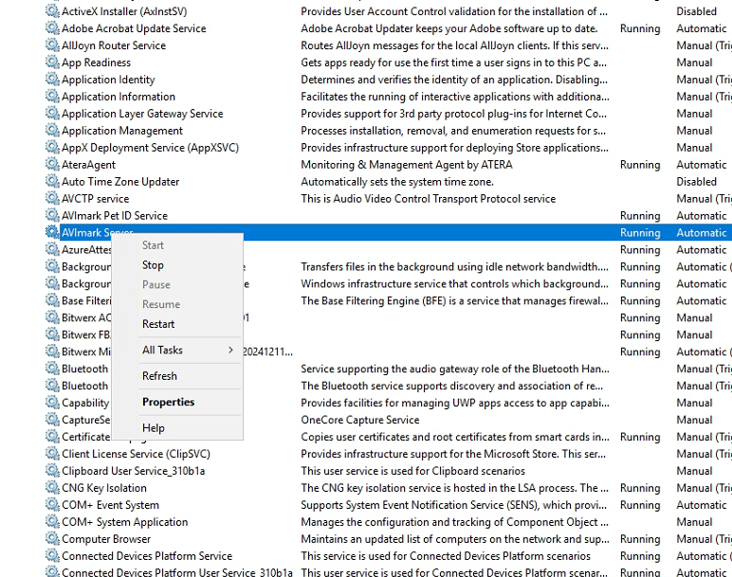Select Connected Devices Platform Service name
732x577 pixels.
[147, 556]
